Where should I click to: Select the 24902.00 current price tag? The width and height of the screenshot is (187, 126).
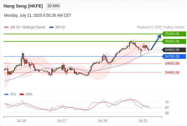coord(174,50)
